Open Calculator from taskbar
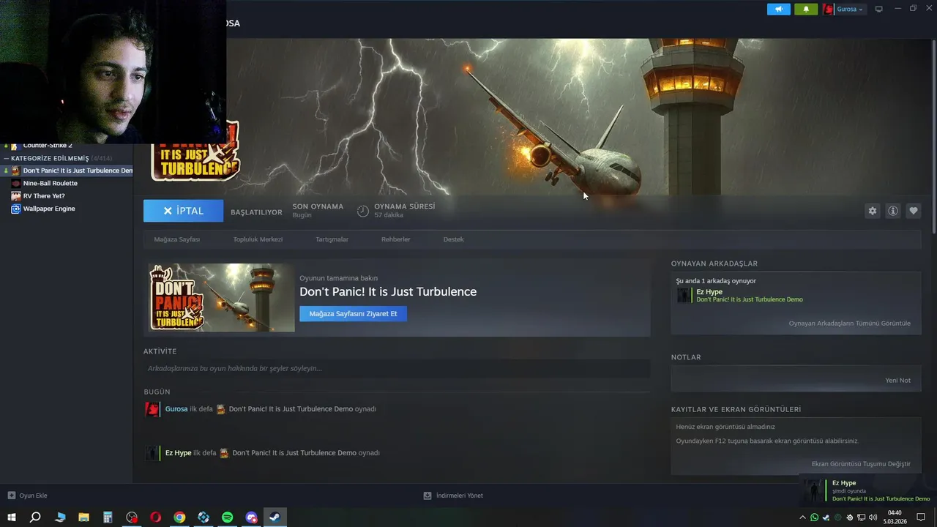 pyautogui.click(x=108, y=517)
